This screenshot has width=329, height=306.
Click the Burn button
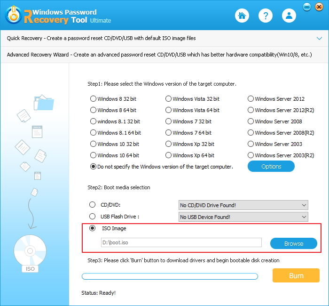(296, 275)
